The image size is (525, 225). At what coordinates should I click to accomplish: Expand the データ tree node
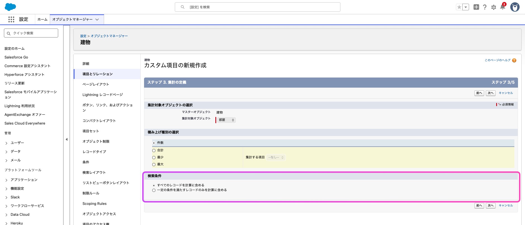tap(6, 152)
